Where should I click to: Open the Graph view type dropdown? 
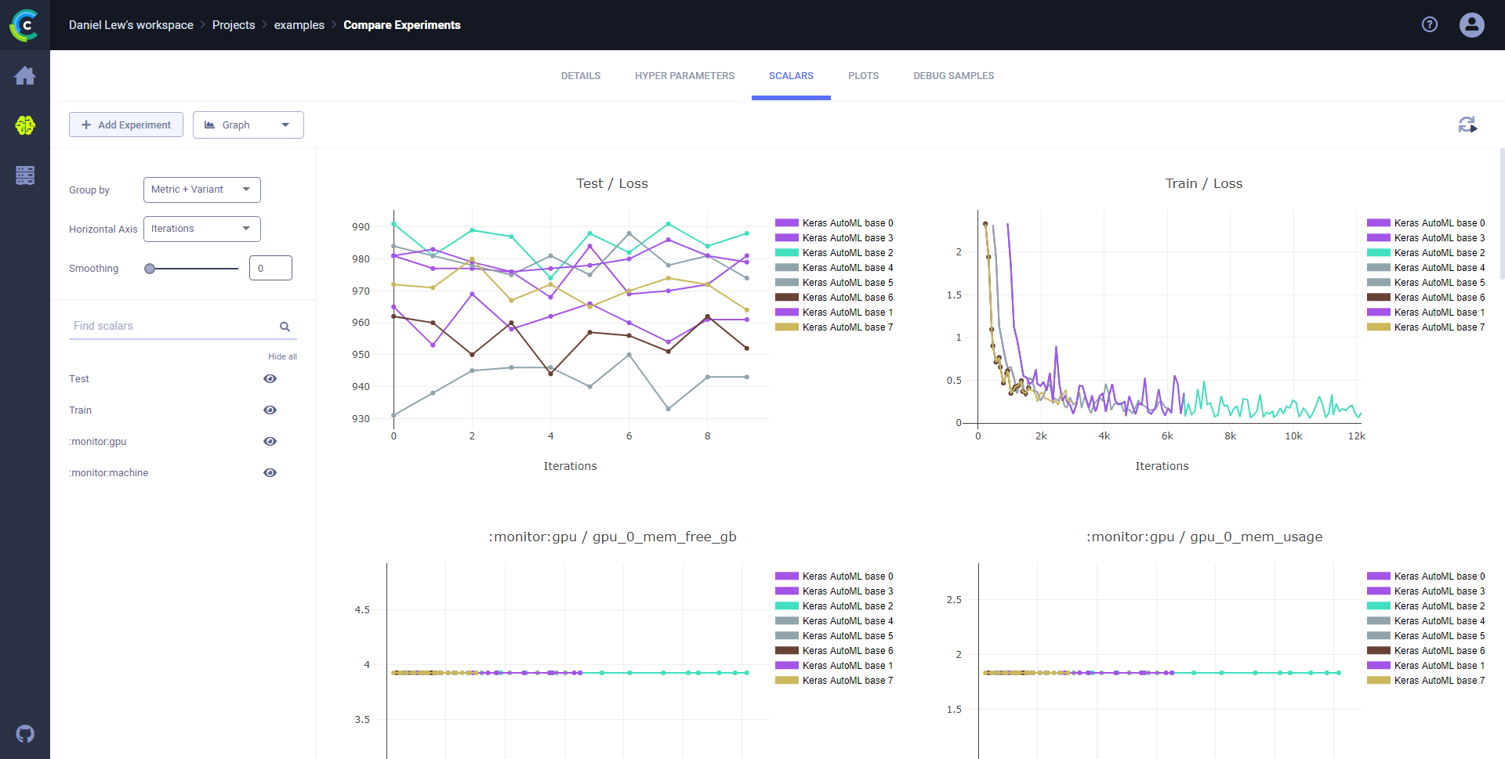click(248, 125)
